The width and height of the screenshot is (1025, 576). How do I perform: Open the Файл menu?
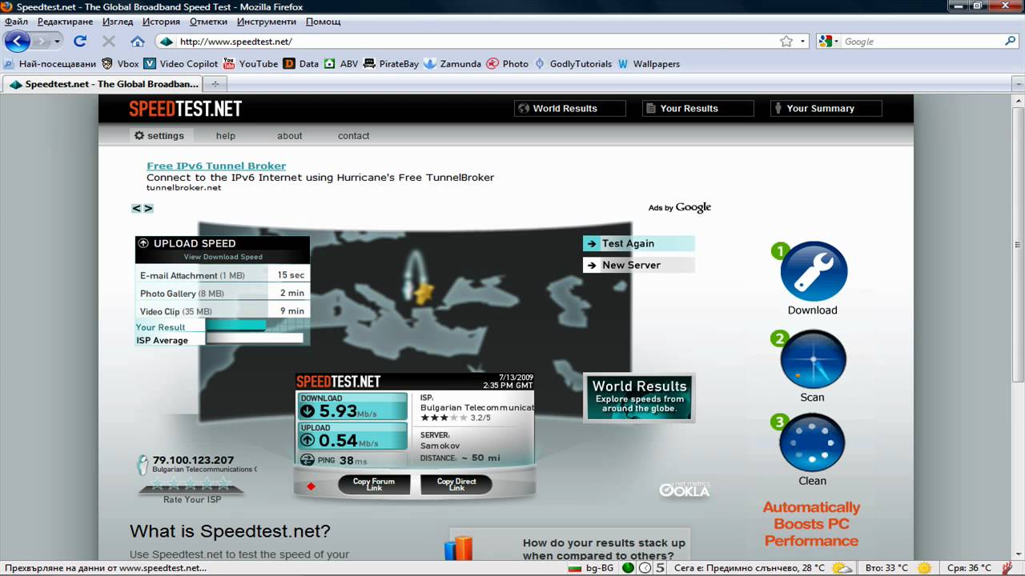click(x=16, y=22)
